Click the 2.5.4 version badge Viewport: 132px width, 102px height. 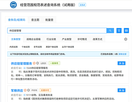(x=82, y=5)
